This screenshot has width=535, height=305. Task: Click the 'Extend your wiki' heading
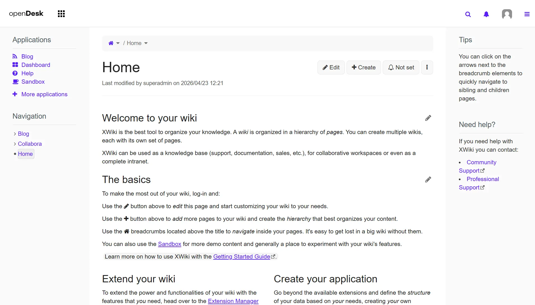[139, 279]
